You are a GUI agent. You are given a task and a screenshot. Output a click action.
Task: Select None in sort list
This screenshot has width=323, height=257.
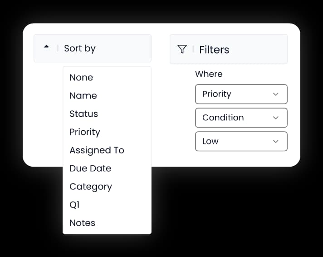107,78
